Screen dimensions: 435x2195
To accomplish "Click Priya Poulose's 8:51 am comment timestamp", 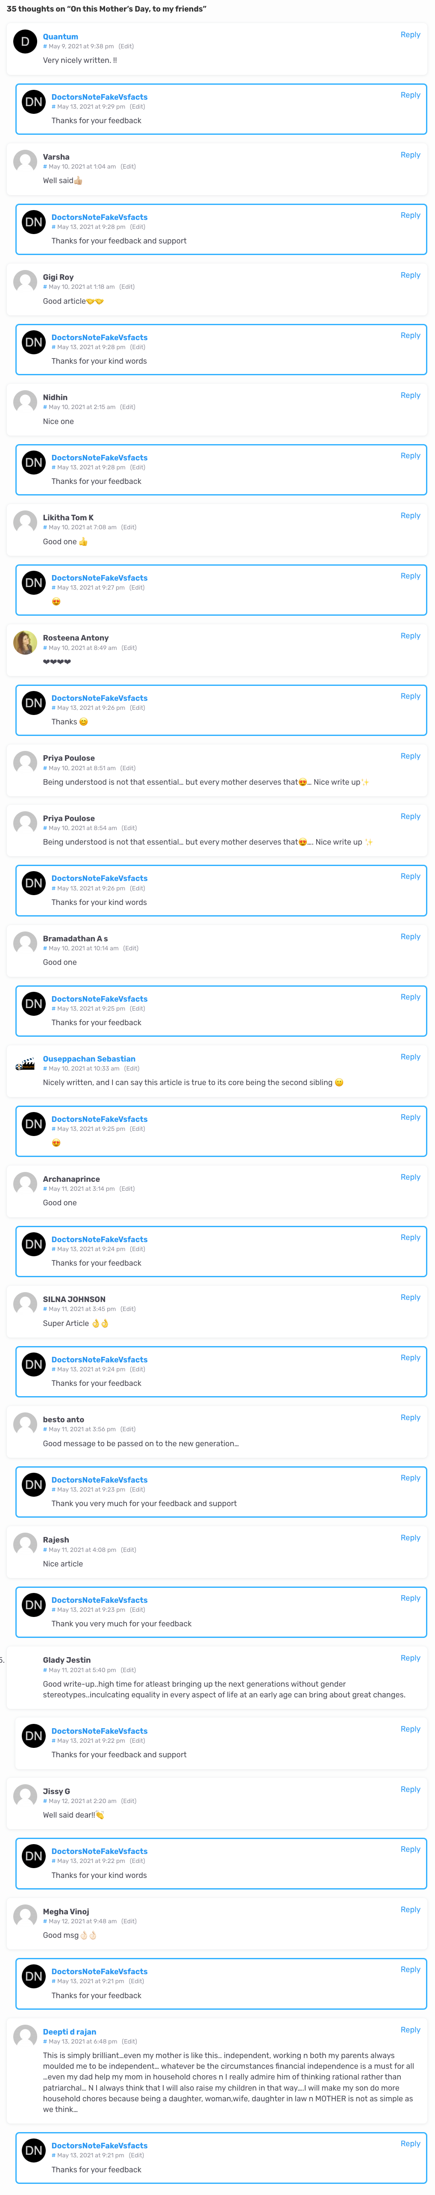I will 82,768.
